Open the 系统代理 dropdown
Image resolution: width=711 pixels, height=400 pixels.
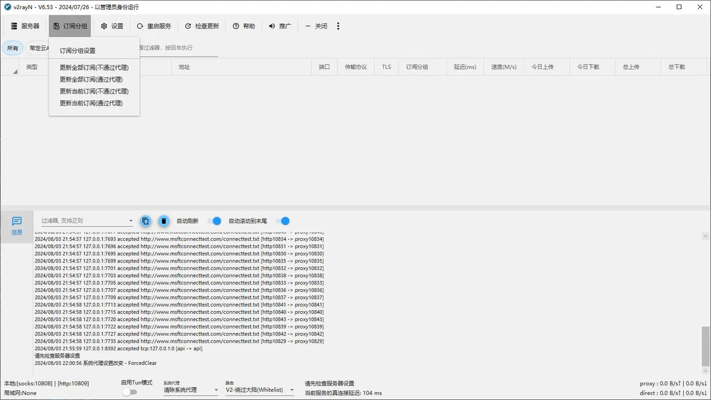point(191,390)
